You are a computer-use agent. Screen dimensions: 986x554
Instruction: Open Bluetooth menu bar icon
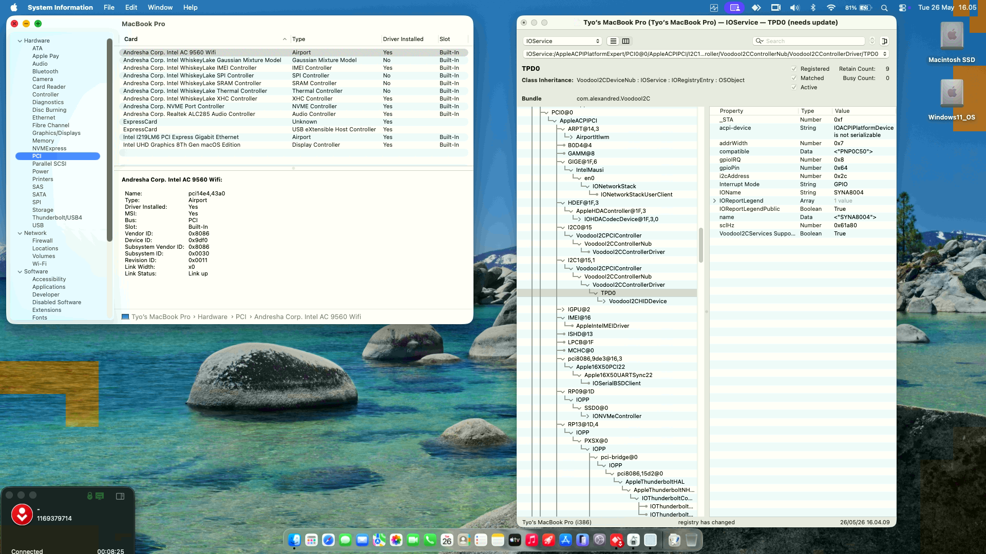(813, 8)
